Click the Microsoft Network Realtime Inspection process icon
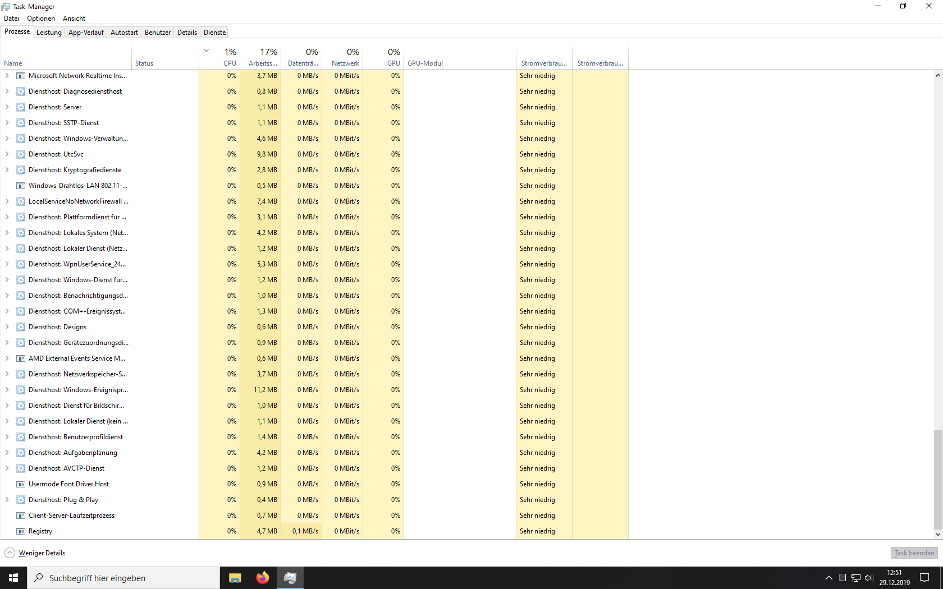The width and height of the screenshot is (943, 589). pos(21,76)
